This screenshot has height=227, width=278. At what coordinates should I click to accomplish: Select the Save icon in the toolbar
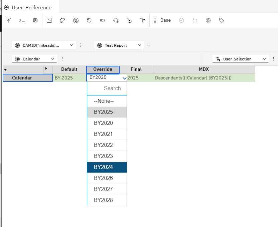pos(35,20)
